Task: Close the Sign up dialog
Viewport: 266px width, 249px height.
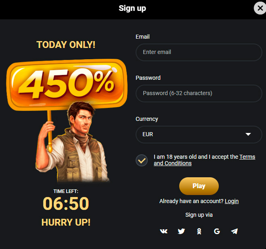Action: 260,8
